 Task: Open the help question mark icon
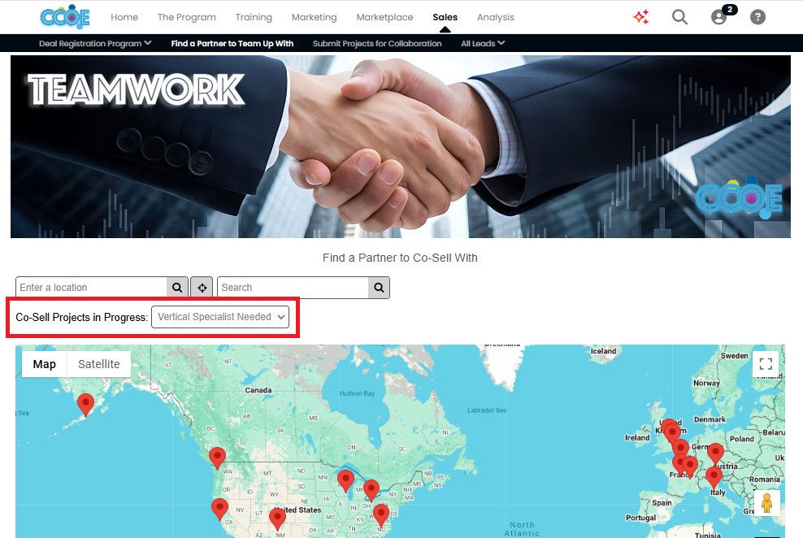click(x=757, y=17)
